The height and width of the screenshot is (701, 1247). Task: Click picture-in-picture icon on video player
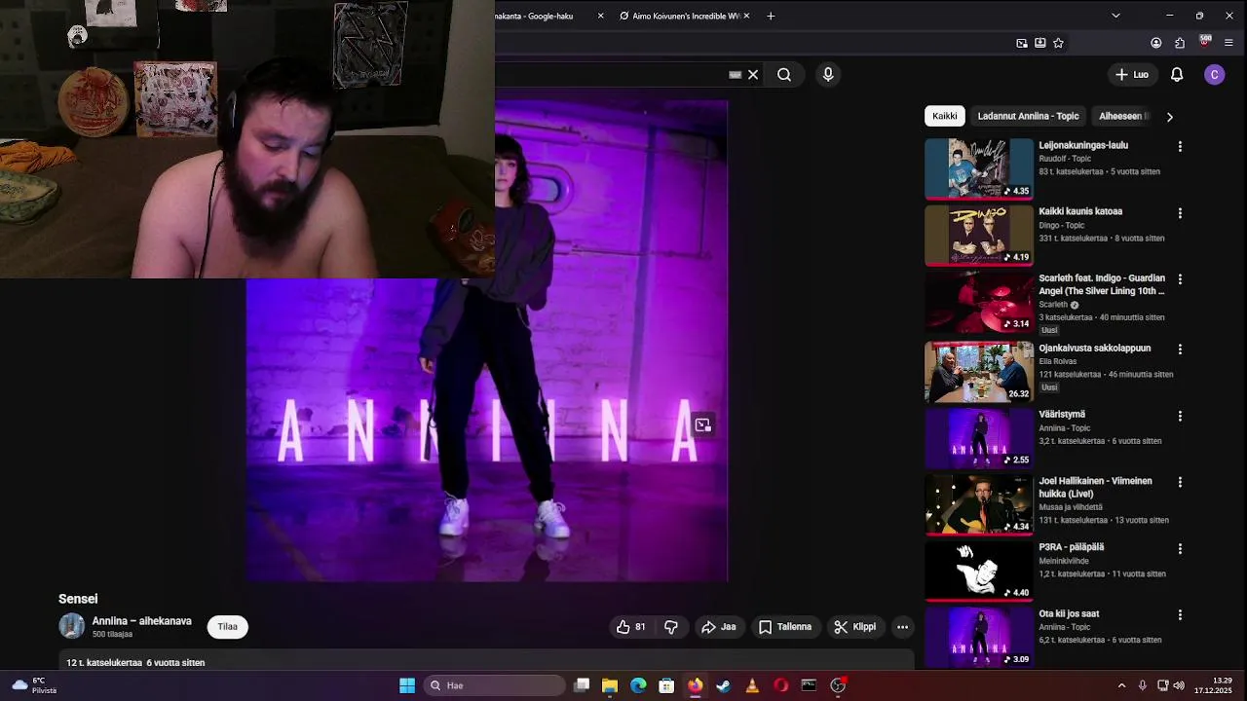point(702,425)
